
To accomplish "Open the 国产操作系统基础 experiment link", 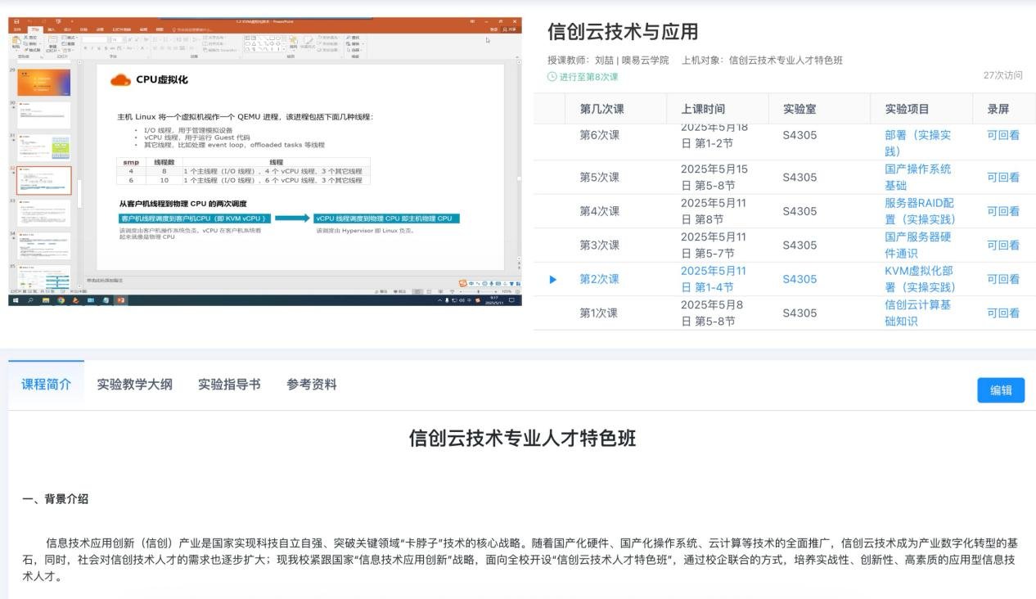I will (x=917, y=177).
